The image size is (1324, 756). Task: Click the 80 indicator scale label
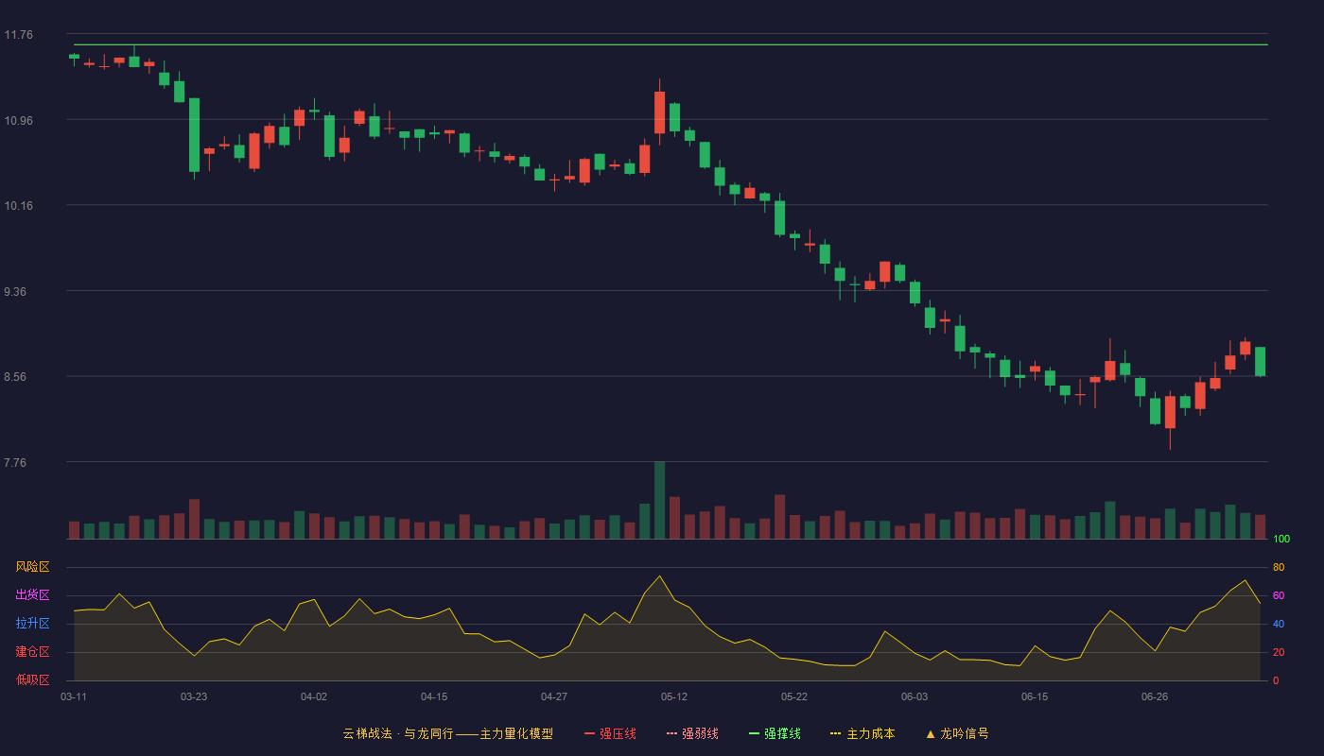click(x=1279, y=567)
